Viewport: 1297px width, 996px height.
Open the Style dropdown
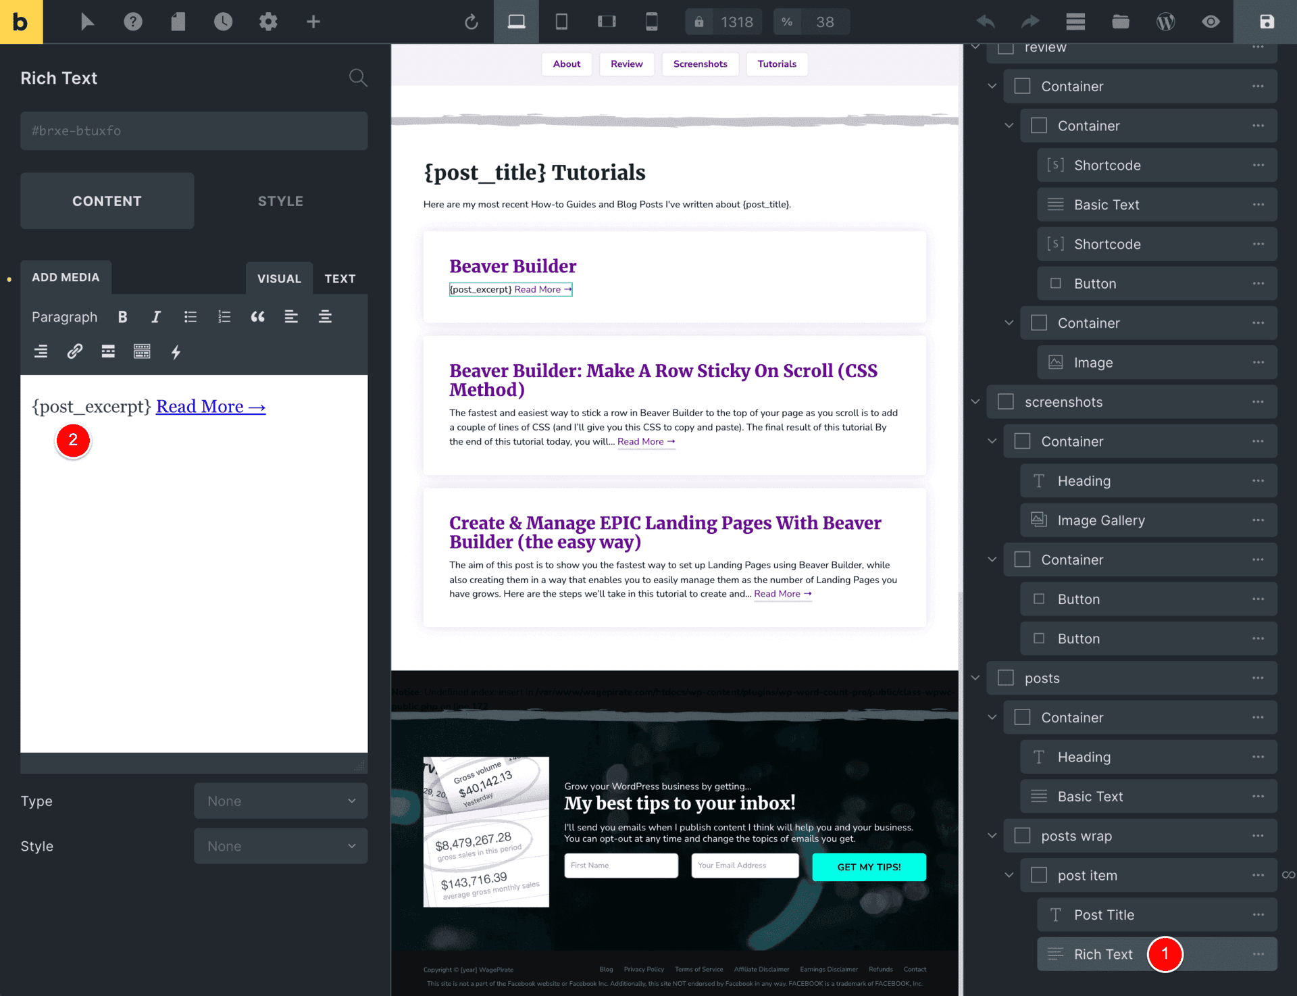click(281, 846)
